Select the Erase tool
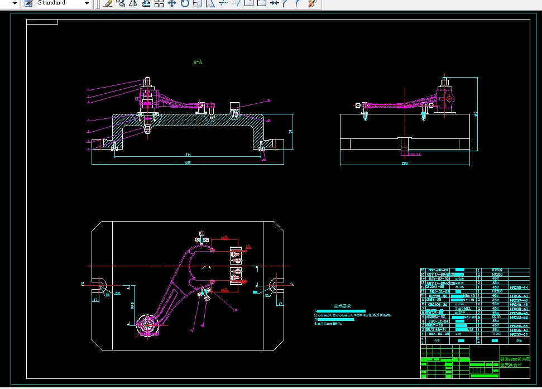This screenshot has width=542, height=389. pos(108,3)
